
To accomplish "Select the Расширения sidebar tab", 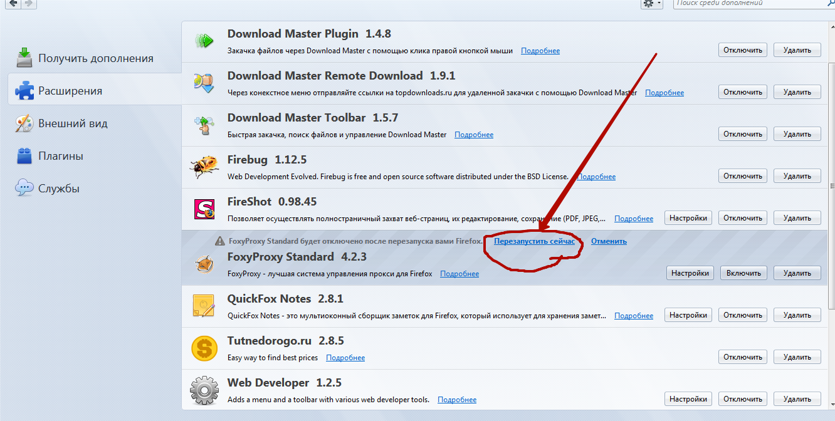I will pos(94,91).
